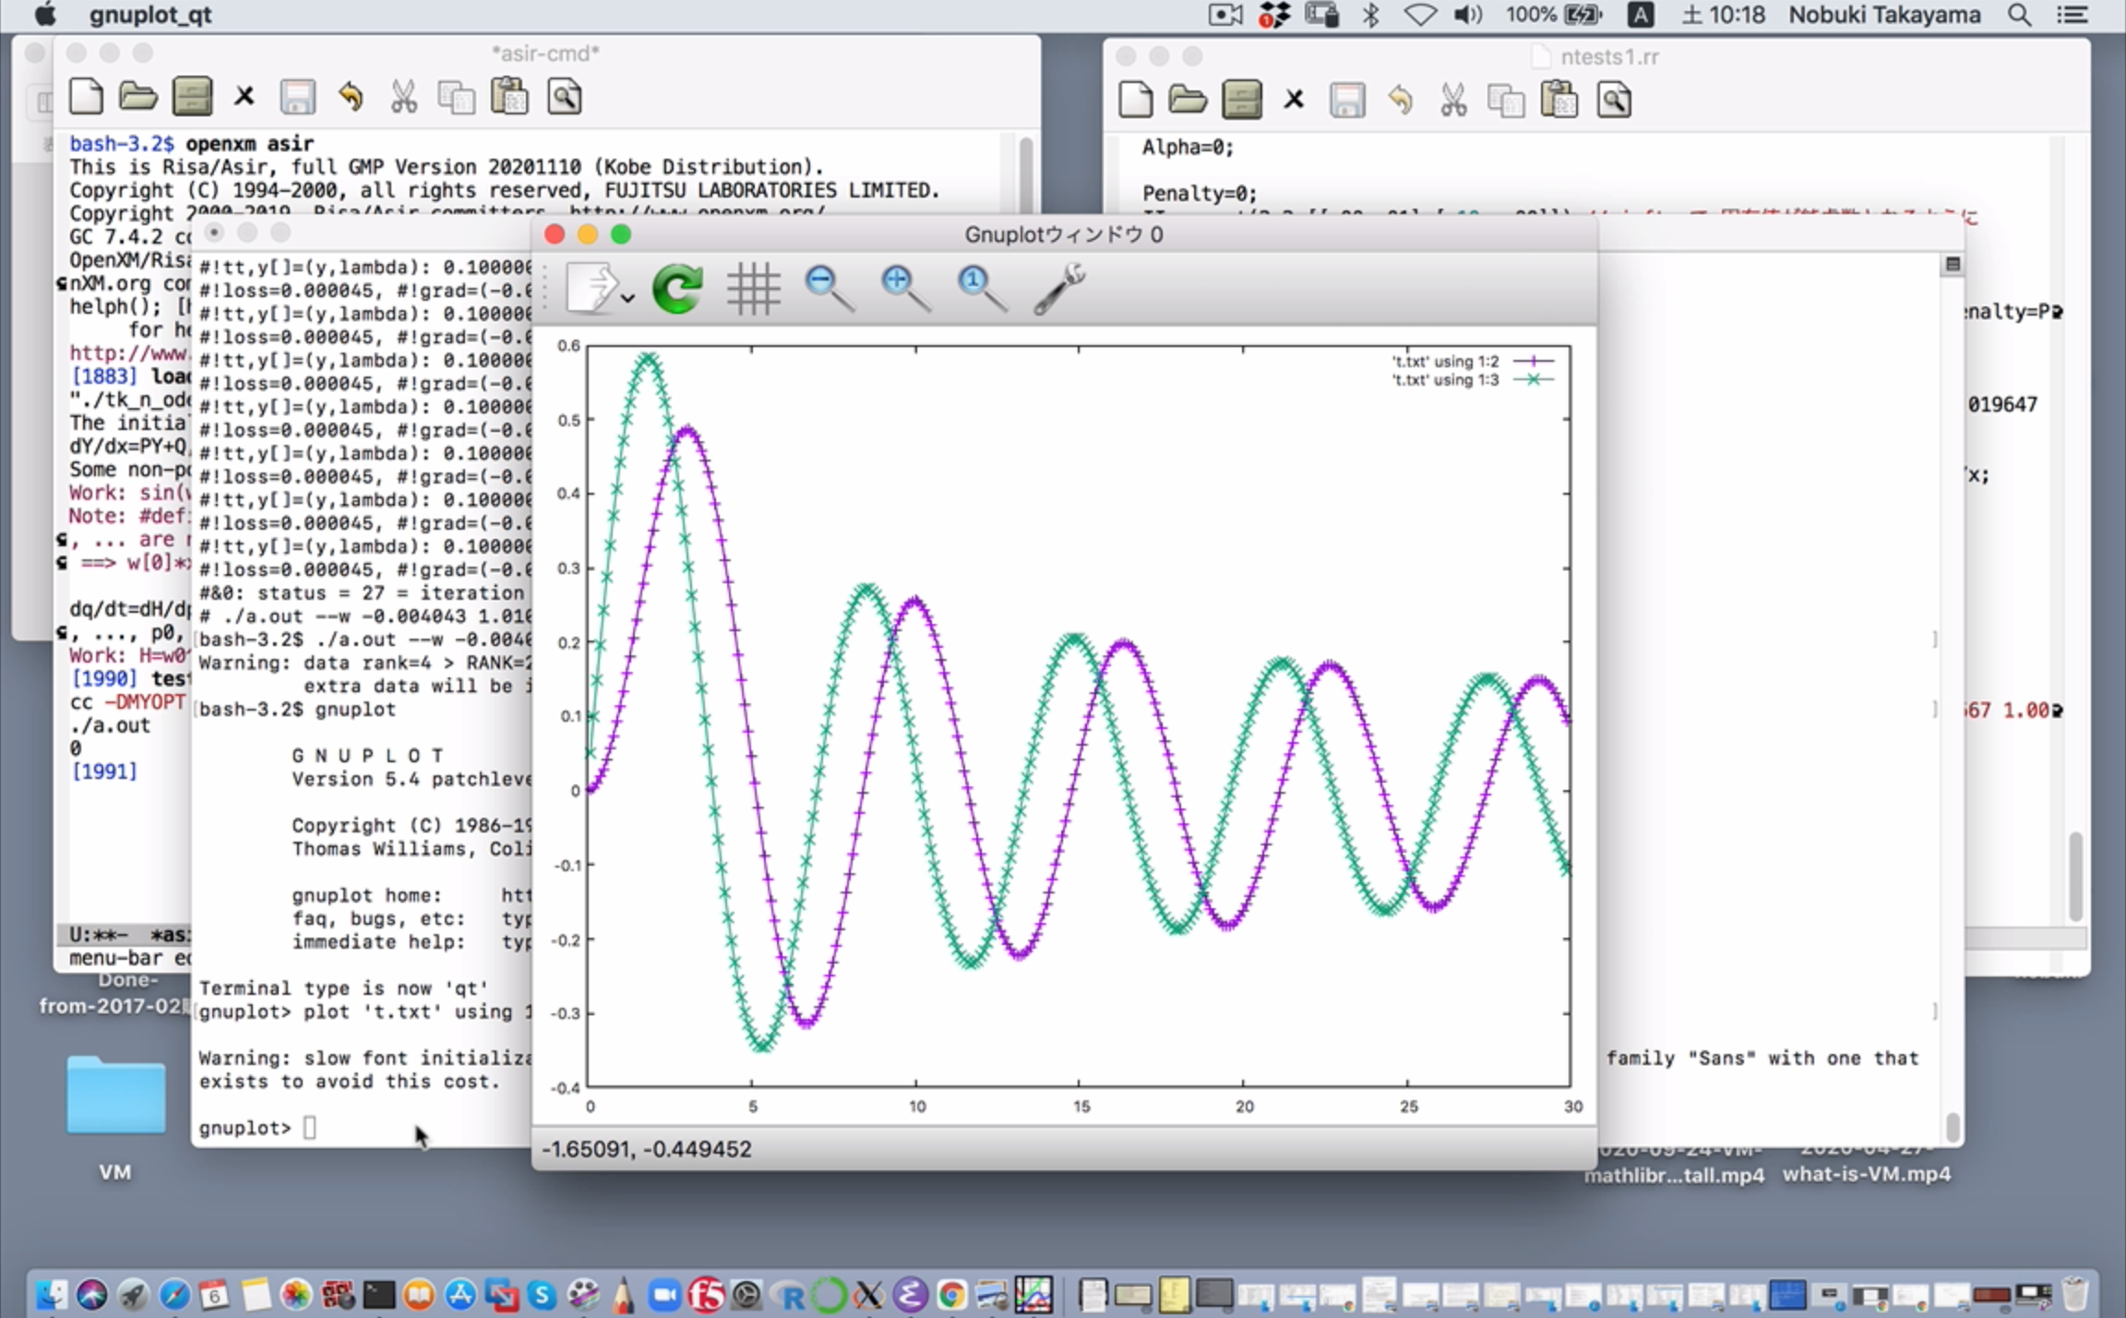The width and height of the screenshot is (2126, 1318).
Task: Click the terminal window vertical scrollbar thumb
Action: tap(1953, 1127)
